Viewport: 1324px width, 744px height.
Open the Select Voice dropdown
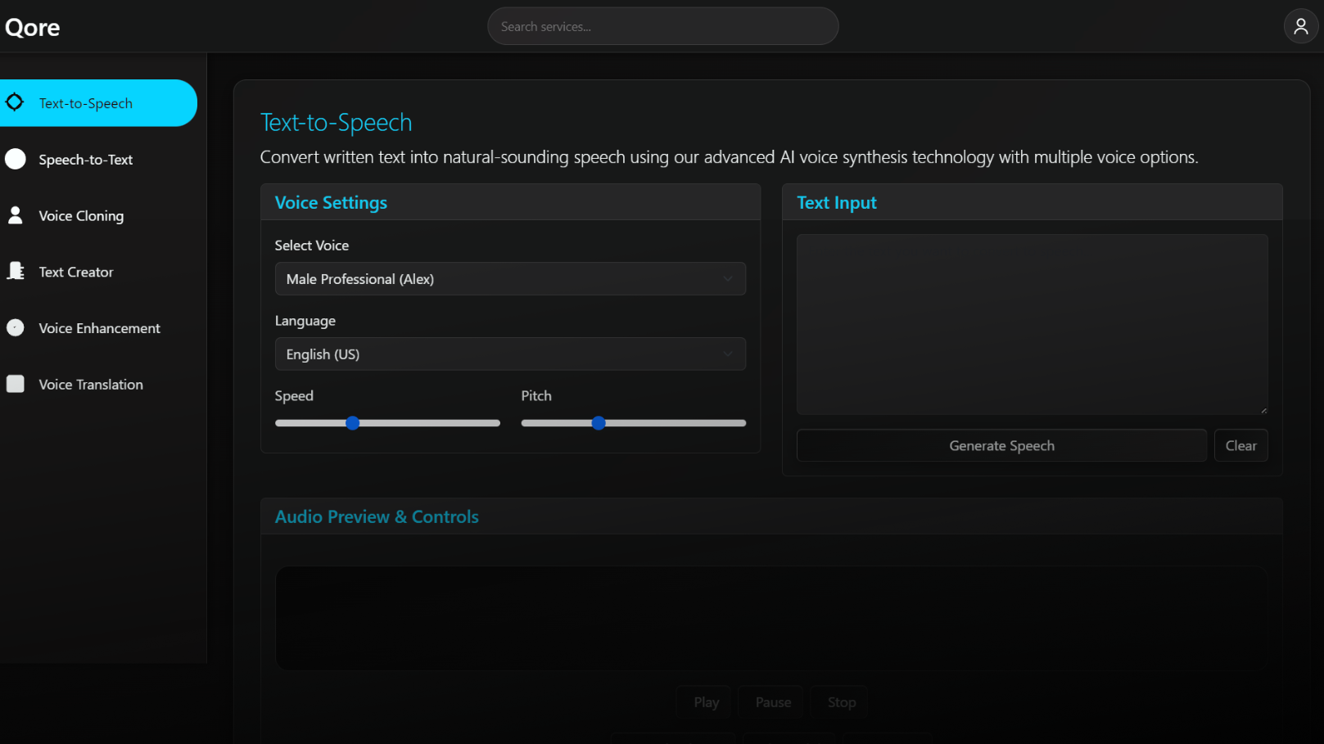point(509,279)
